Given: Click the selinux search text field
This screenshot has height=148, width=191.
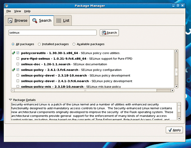Looking at the screenshot, I should (x=52, y=33).
